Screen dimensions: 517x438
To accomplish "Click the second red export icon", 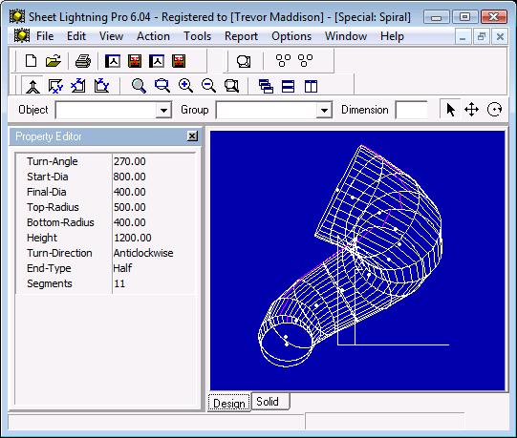I will tap(179, 61).
